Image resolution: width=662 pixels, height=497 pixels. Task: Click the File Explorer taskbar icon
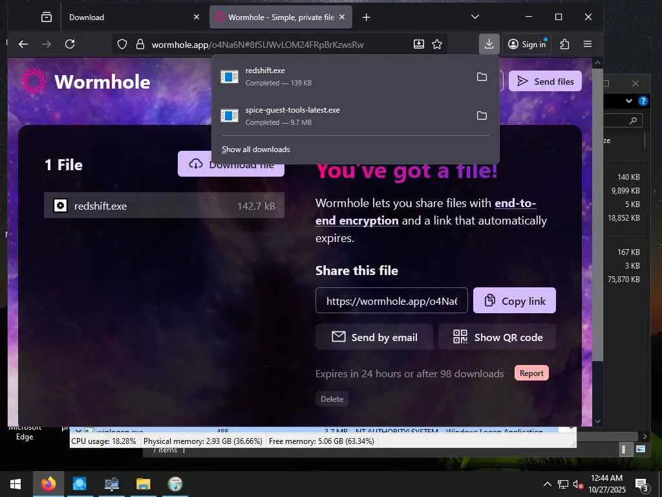pos(143,484)
